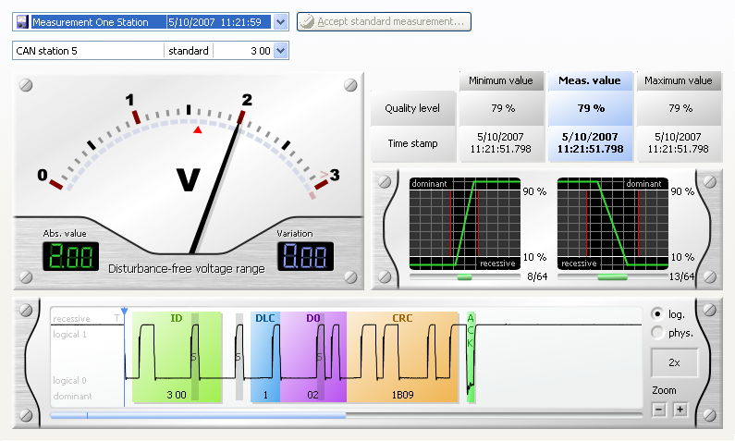
Task: Click the Maximum value column header
Action: click(679, 81)
